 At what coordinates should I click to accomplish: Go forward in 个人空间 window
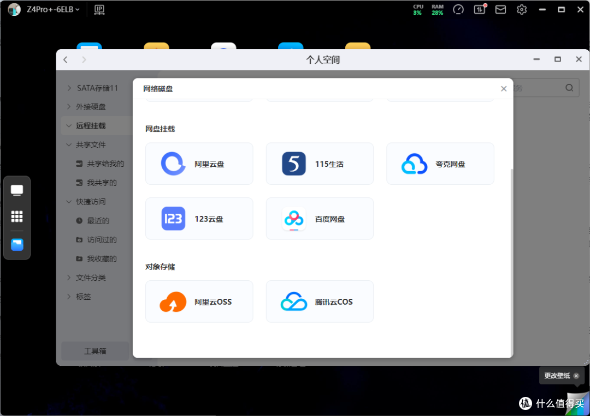pos(84,59)
